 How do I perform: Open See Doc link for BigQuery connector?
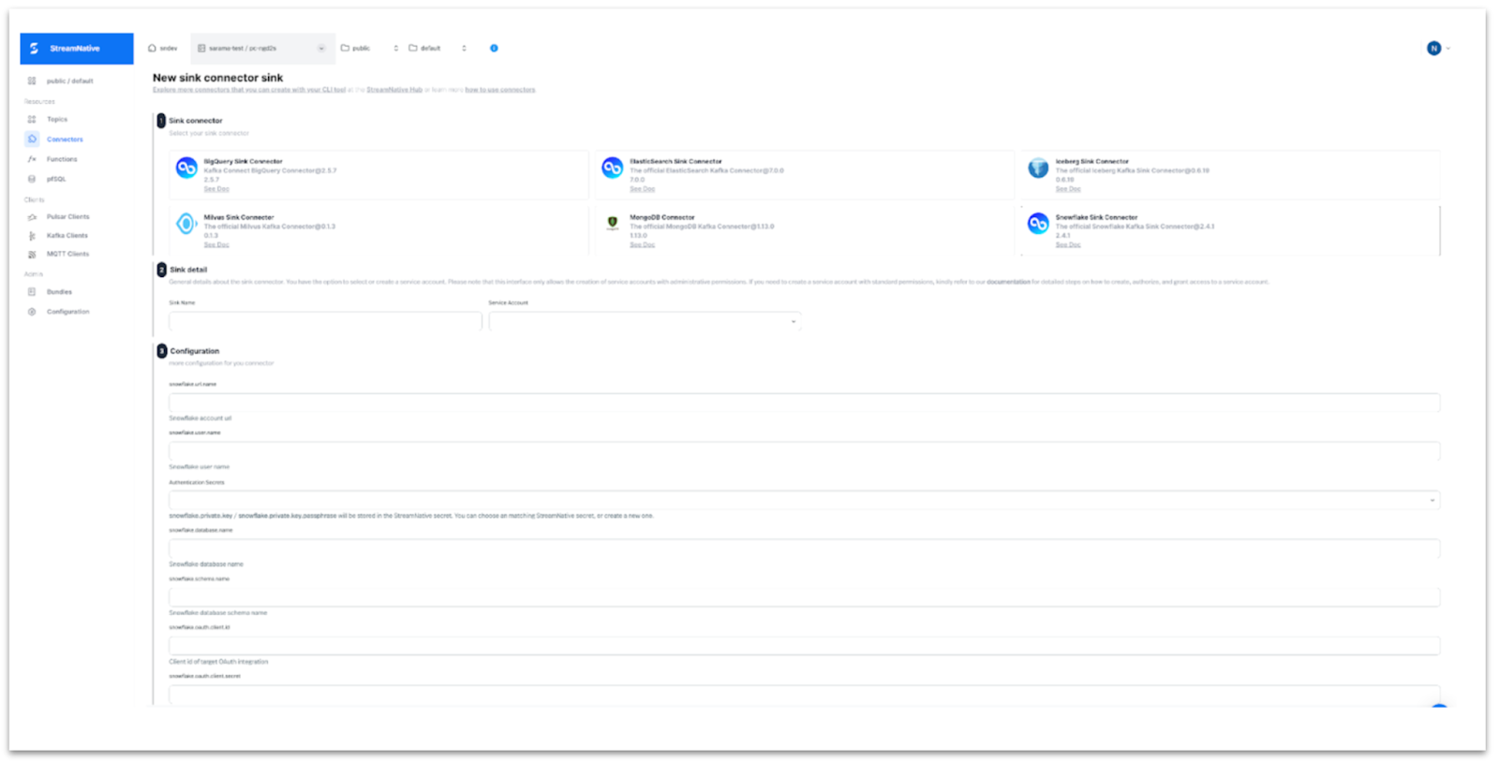(x=216, y=189)
